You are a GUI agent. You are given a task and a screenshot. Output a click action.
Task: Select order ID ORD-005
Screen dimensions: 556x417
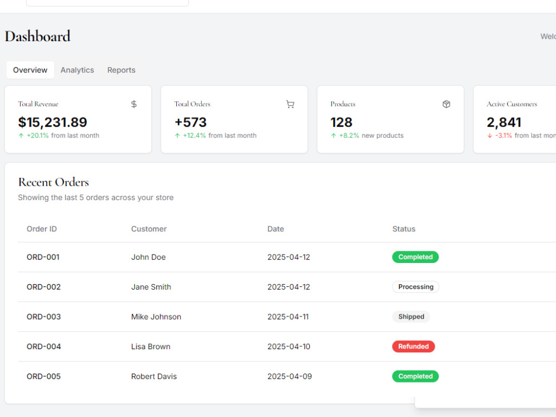click(43, 376)
